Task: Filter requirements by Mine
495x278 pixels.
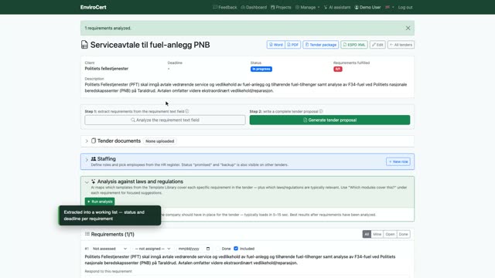Action: point(377,234)
